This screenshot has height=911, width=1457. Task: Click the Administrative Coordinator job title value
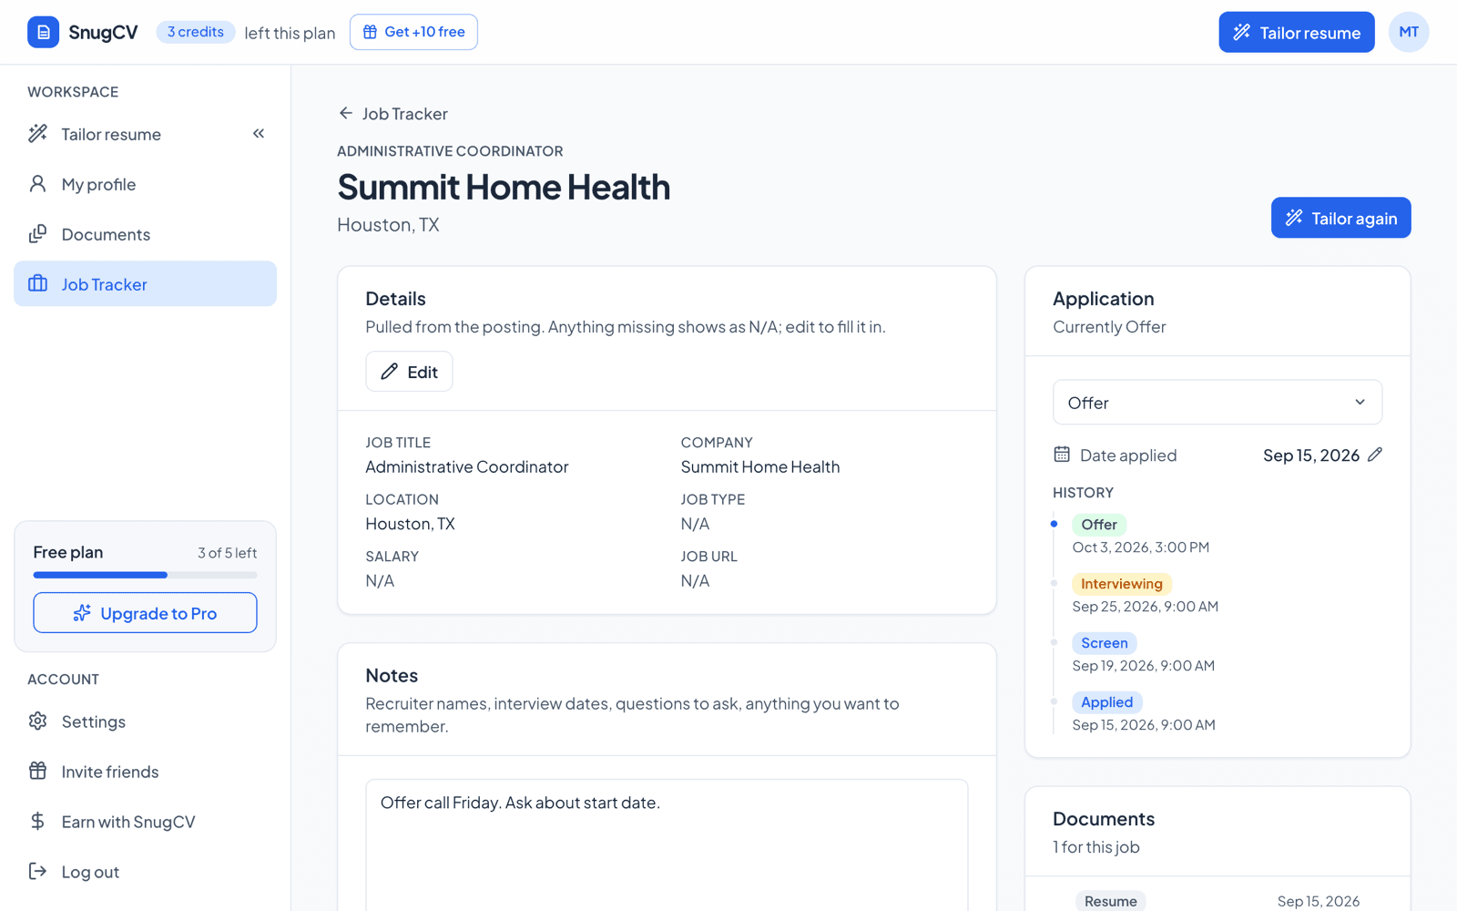467,466
